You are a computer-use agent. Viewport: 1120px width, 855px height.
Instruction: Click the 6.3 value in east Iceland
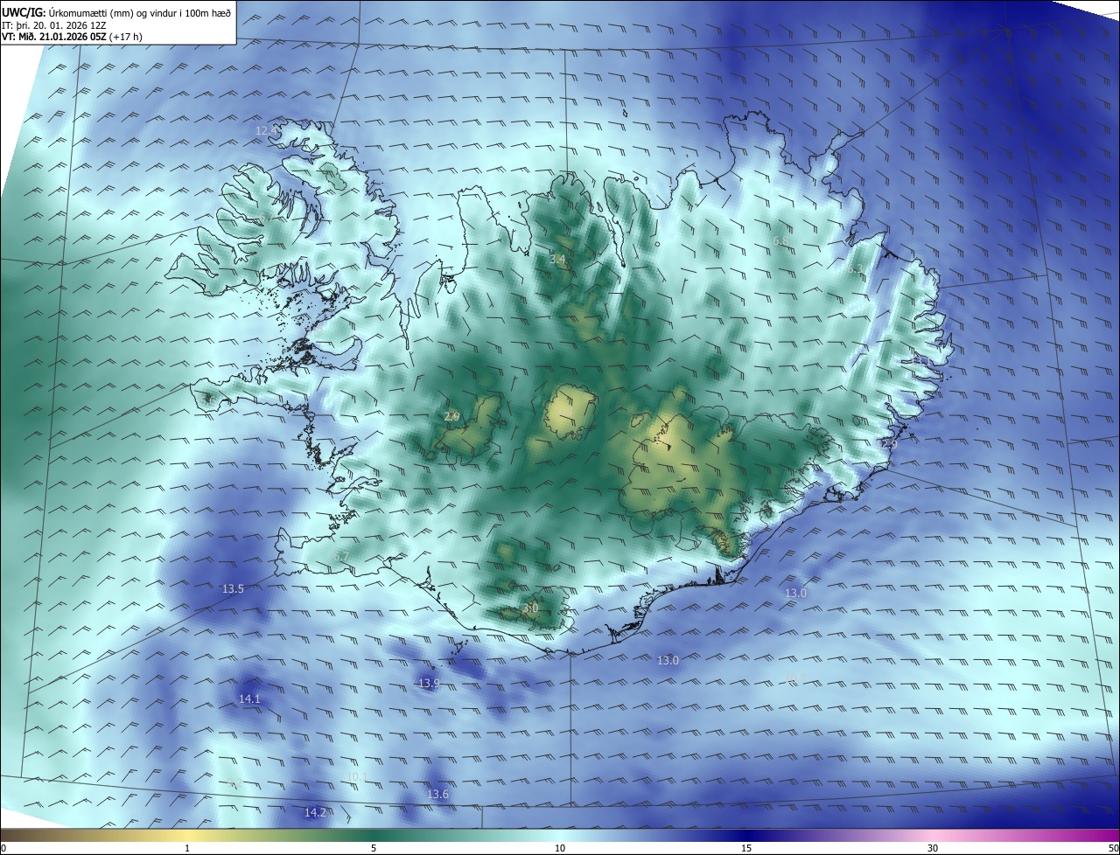(855, 269)
